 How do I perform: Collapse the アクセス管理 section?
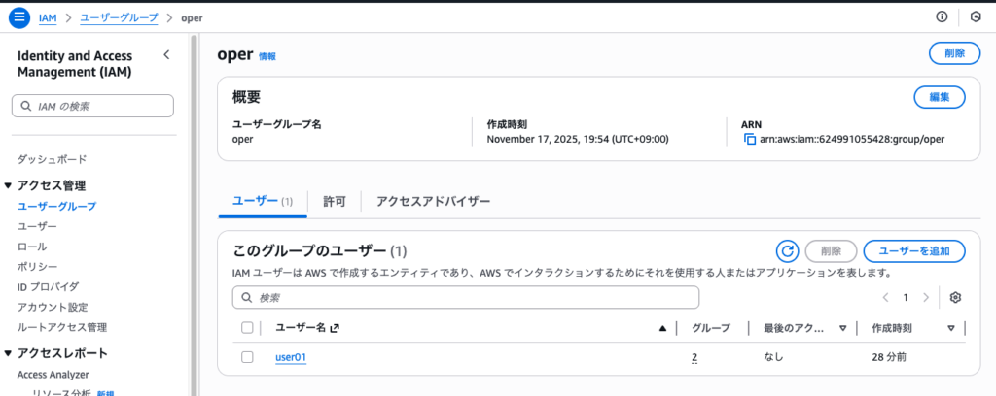9,185
